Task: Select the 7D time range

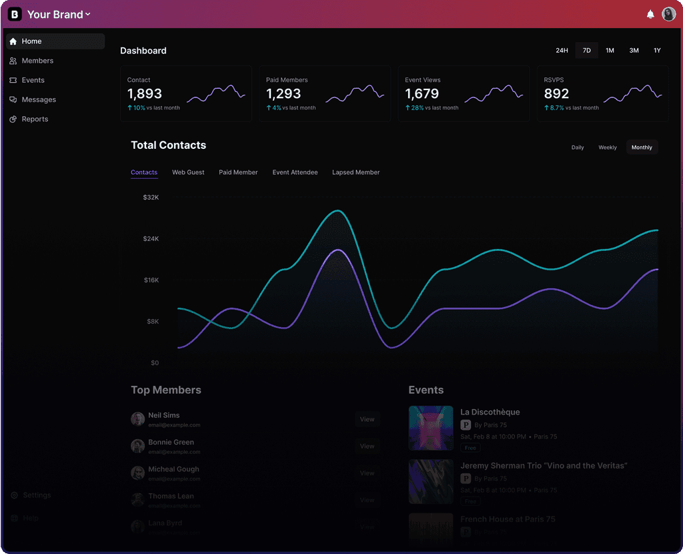Action: point(587,51)
